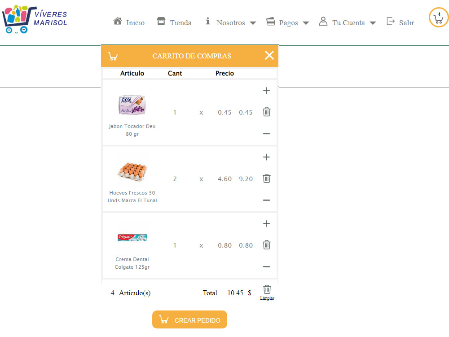Viewport: 449px width, 337px height.
Task: Click the 4.60 unit price for Huevos
Action: pyautogui.click(x=224, y=179)
